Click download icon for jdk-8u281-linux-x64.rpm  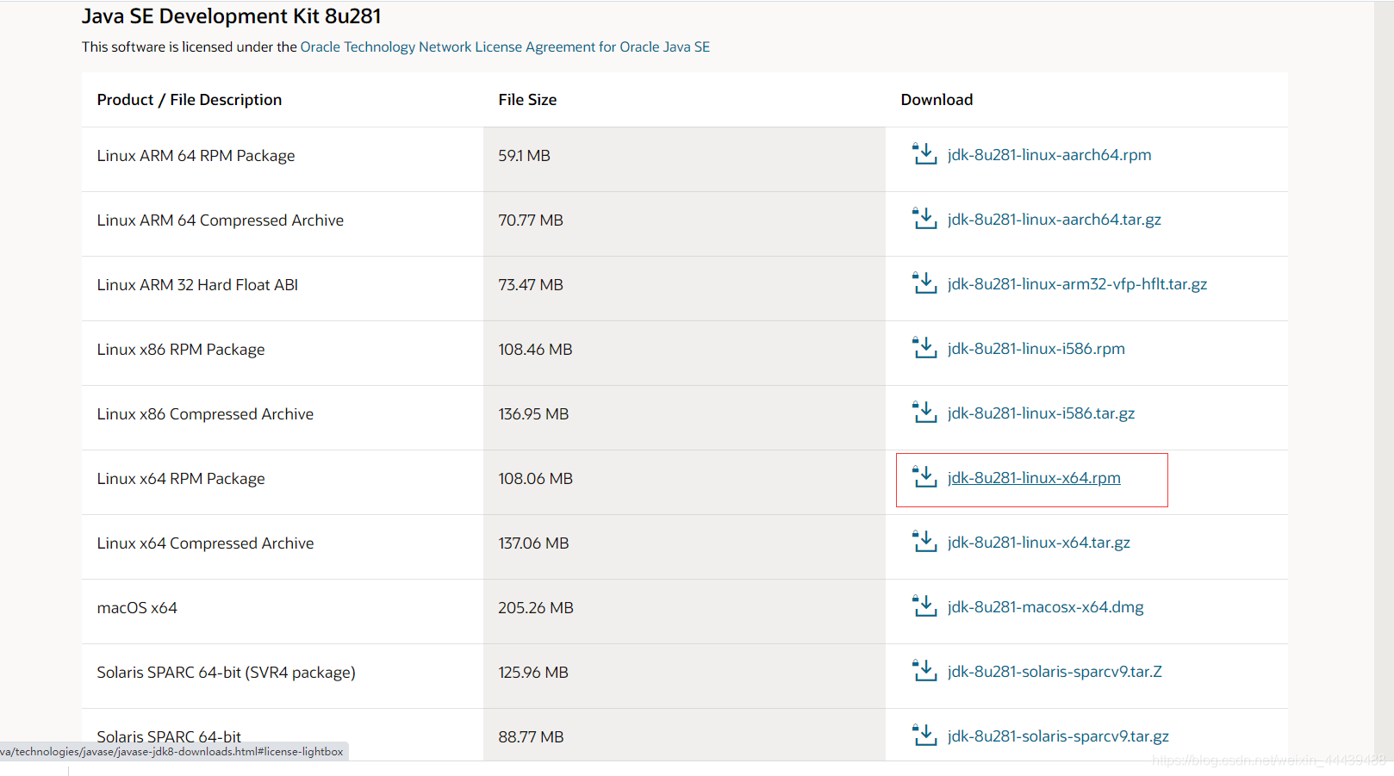(x=924, y=477)
